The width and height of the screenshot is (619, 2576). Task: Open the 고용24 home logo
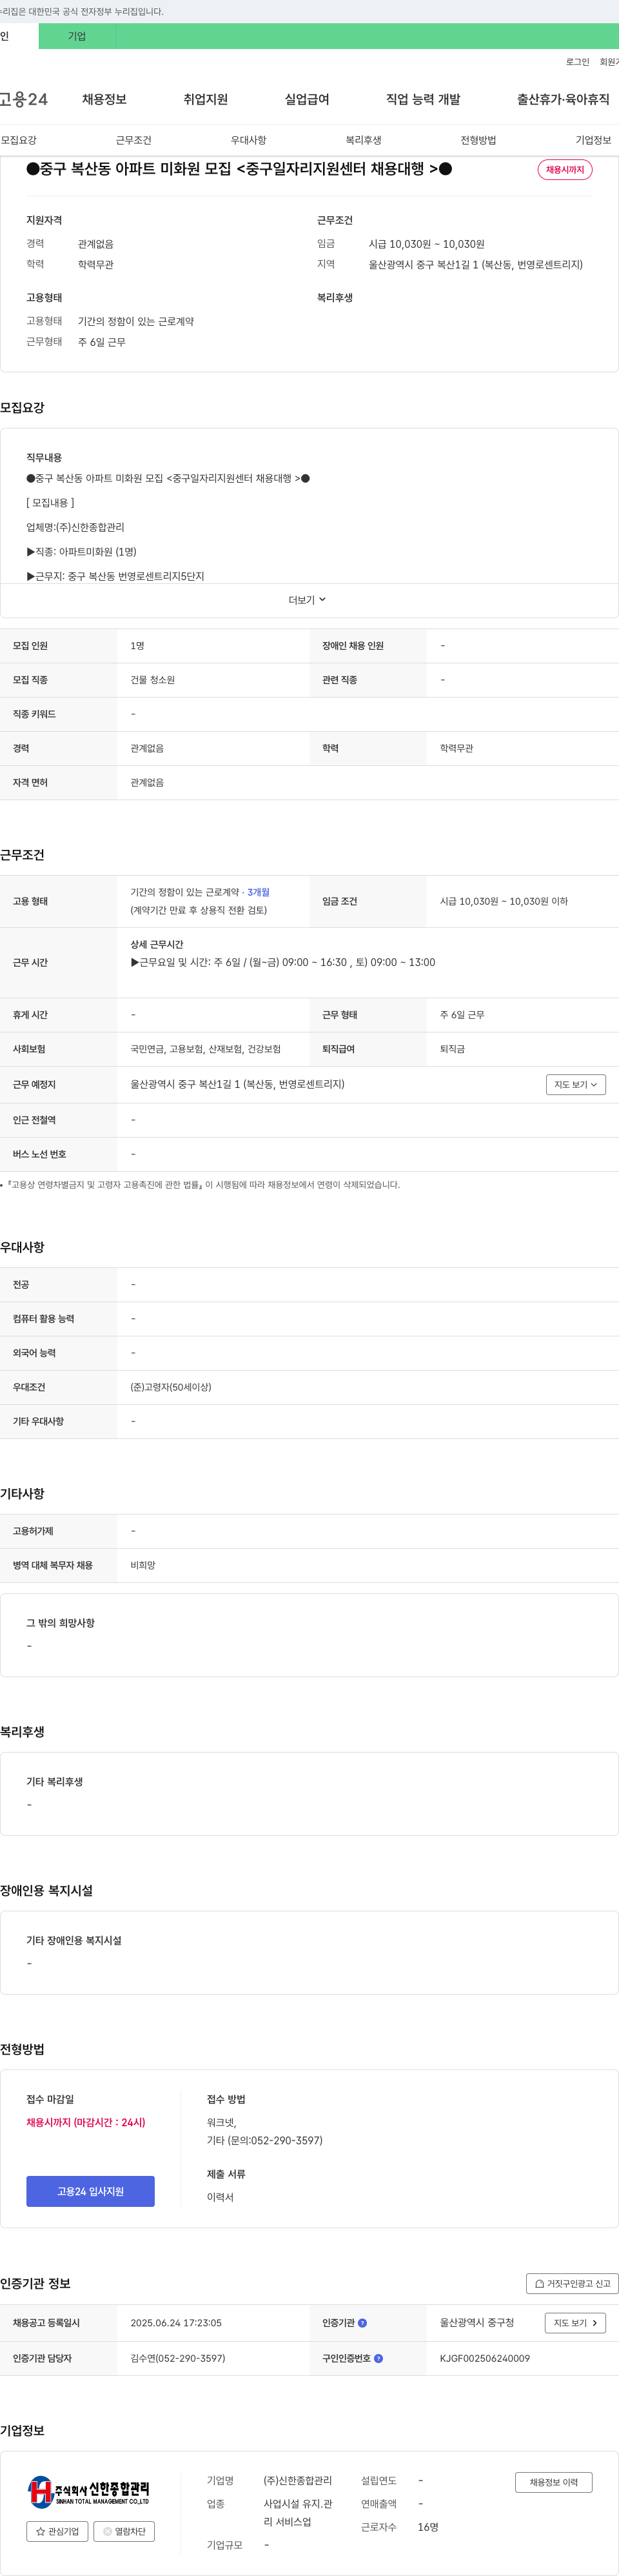tap(23, 99)
